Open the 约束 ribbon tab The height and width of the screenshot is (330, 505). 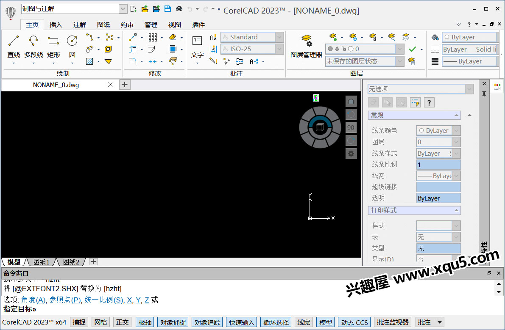(x=127, y=25)
